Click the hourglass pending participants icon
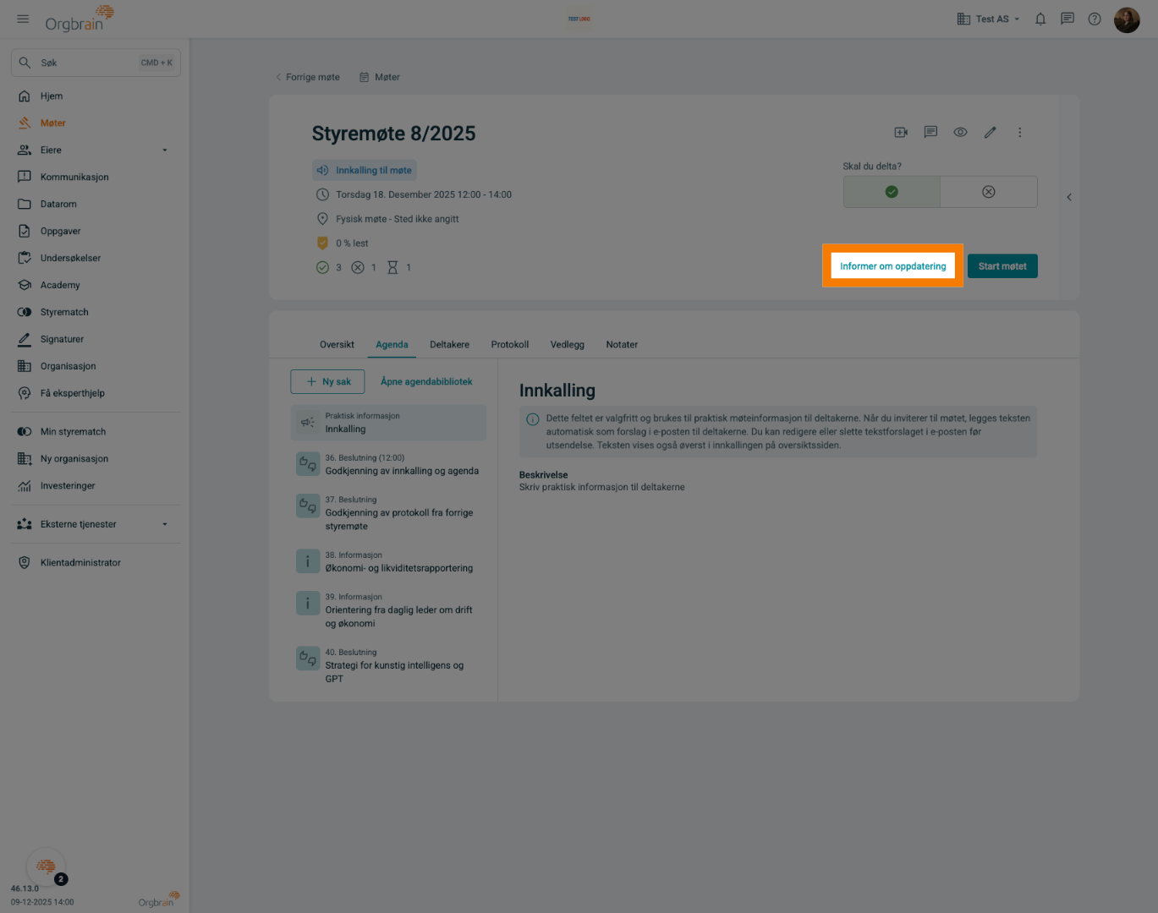This screenshot has width=1158, height=913. click(392, 267)
